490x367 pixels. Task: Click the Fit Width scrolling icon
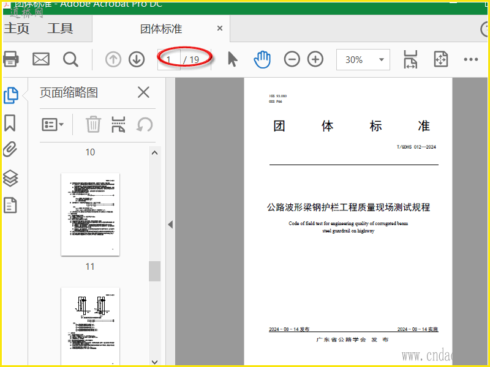[x=410, y=59]
